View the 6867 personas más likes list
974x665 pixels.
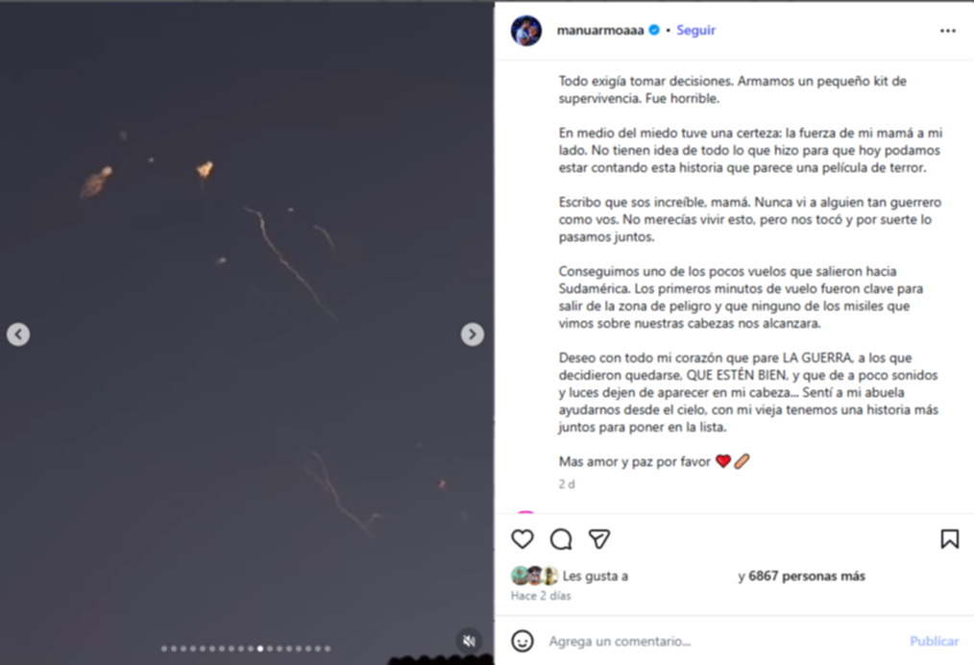[x=807, y=577]
